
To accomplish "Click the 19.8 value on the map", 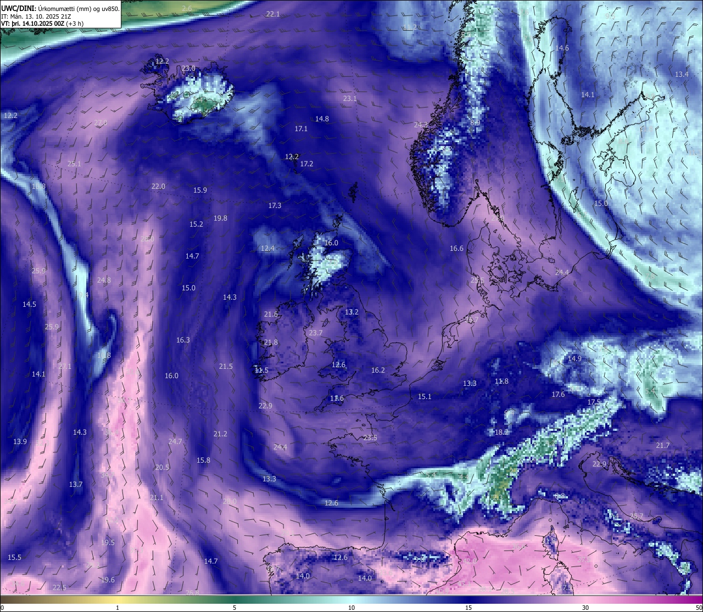I will point(220,218).
